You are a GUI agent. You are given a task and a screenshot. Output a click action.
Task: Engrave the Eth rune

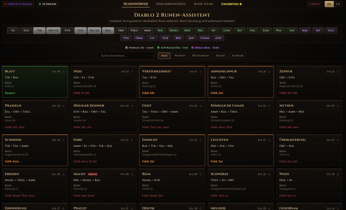[x=67, y=30]
